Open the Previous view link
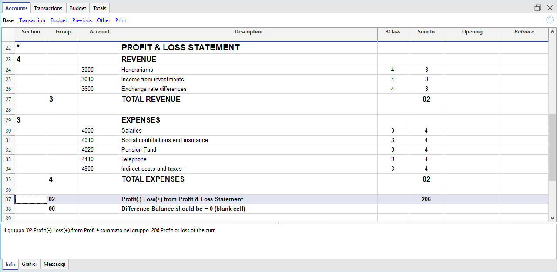Viewport: 557px width, 272px height. tap(82, 20)
